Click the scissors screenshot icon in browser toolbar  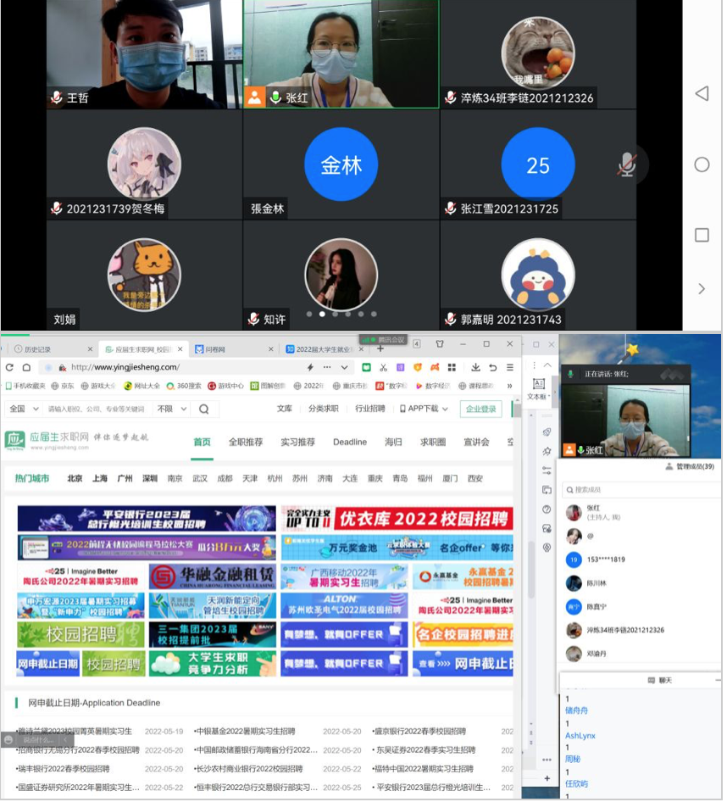[383, 367]
